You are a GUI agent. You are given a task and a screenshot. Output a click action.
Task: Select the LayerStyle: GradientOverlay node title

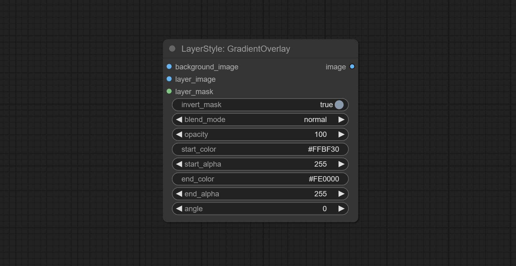[236, 49]
